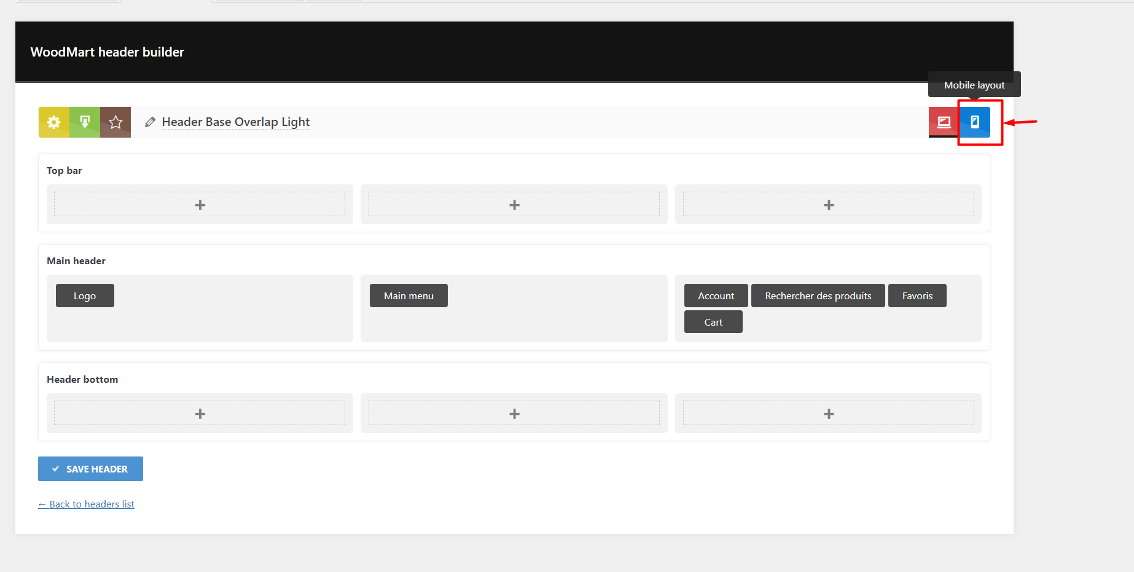Select the Main menu element
The width and height of the screenshot is (1134, 572).
click(409, 296)
